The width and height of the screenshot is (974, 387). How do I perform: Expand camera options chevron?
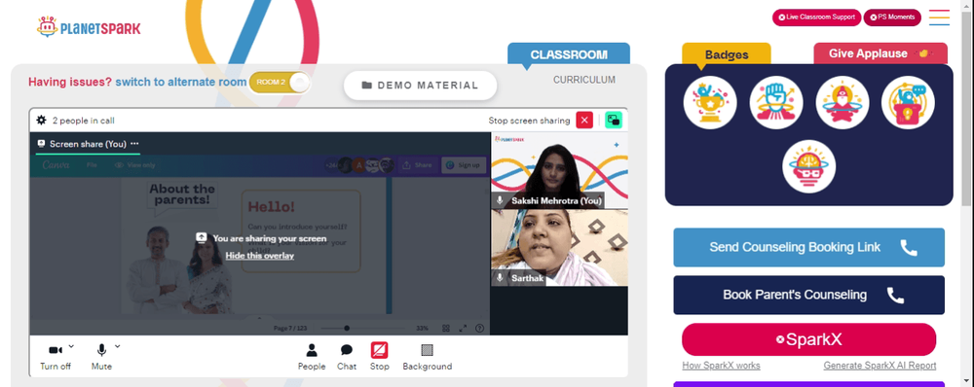(x=71, y=346)
